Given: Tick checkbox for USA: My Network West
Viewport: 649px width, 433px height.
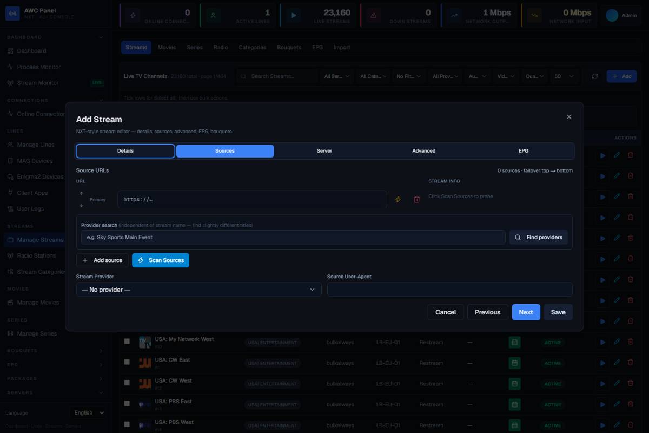Looking at the screenshot, I should [x=127, y=342].
